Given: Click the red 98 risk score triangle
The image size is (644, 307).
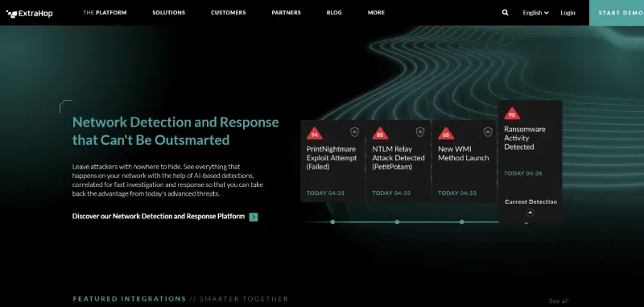Looking at the screenshot, I should (x=512, y=114).
